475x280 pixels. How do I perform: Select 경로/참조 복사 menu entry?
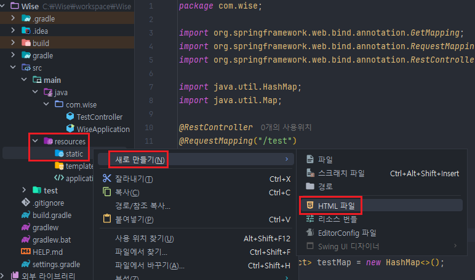(196, 206)
